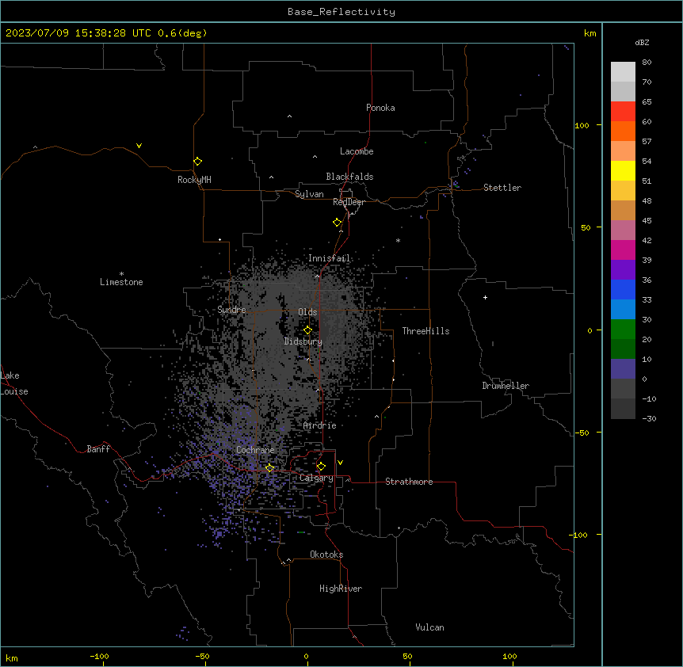Select the Airdrie label
Viewport: 683px width, 667px height.
[x=319, y=425]
